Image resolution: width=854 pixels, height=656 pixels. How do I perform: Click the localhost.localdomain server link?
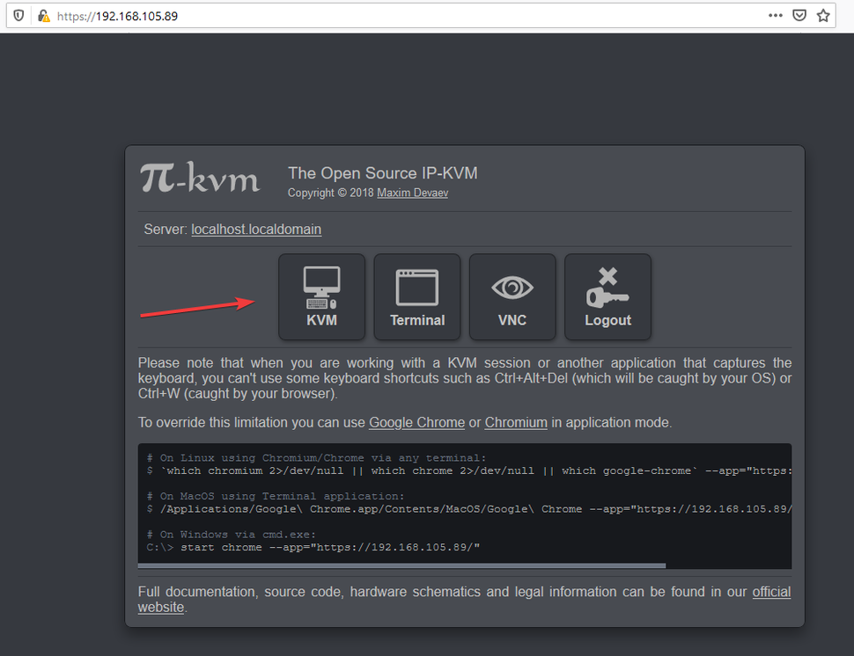(256, 229)
